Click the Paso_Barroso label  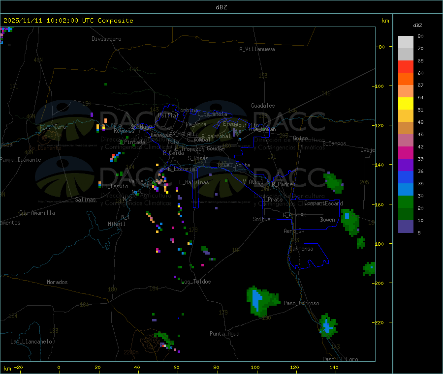click(x=301, y=303)
